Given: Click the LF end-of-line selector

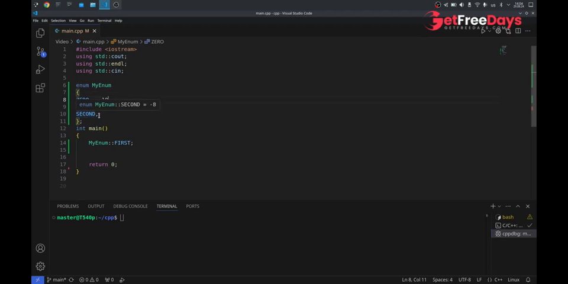Looking at the screenshot, I should pos(479,280).
